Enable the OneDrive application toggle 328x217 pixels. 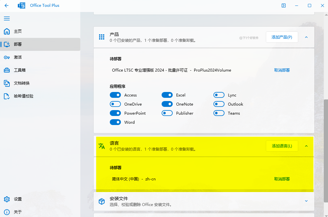pos(115,104)
